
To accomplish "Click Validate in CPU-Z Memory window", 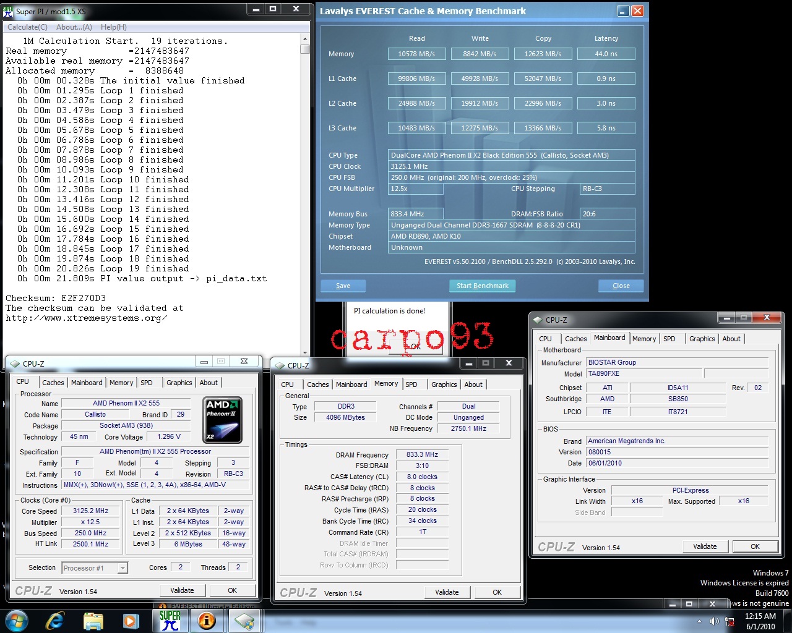I will pyautogui.click(x=447, y=592).
